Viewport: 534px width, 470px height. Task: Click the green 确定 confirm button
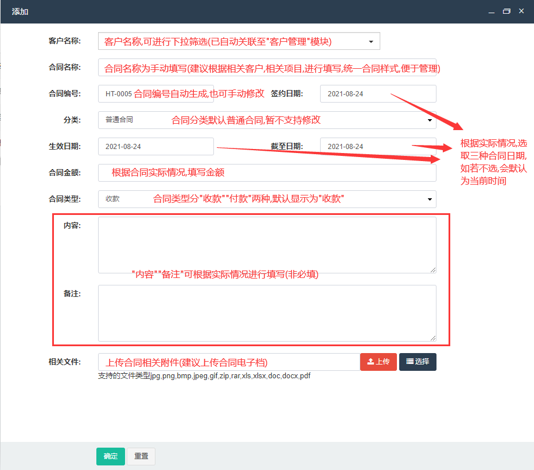[111, 456]
